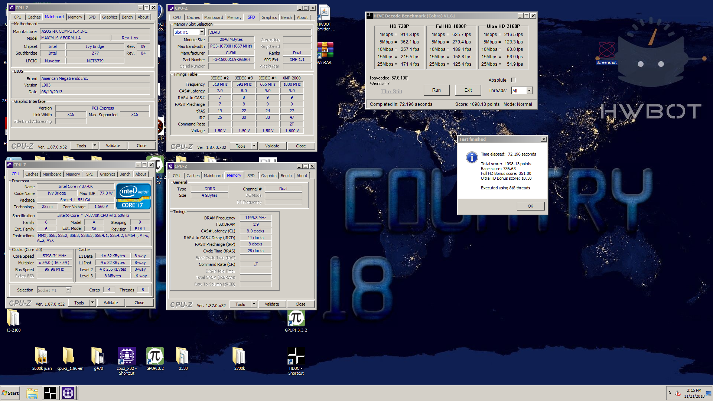Close the Test finished dialog

coord(543,139)
